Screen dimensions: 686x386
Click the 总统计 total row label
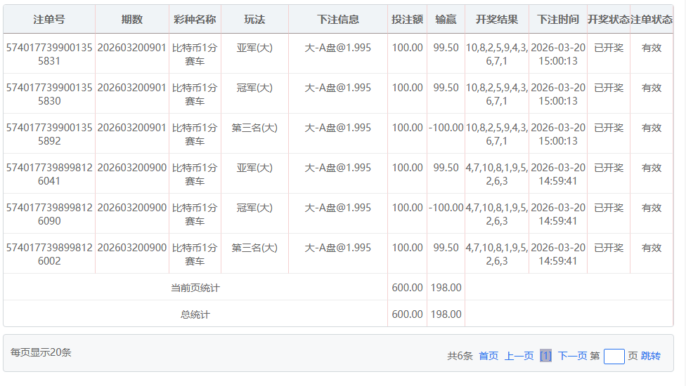coord(195,314)
